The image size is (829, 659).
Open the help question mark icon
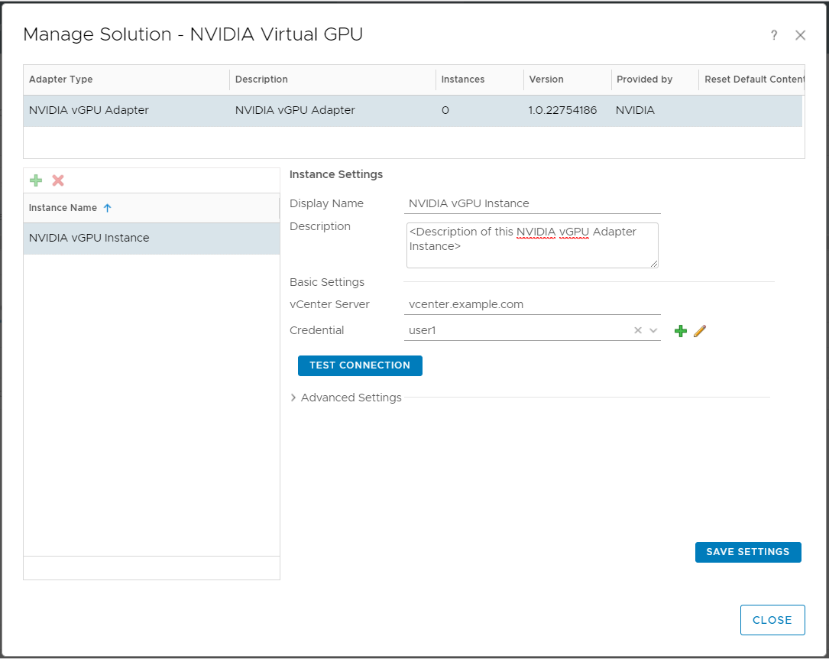tap(774, 35)
